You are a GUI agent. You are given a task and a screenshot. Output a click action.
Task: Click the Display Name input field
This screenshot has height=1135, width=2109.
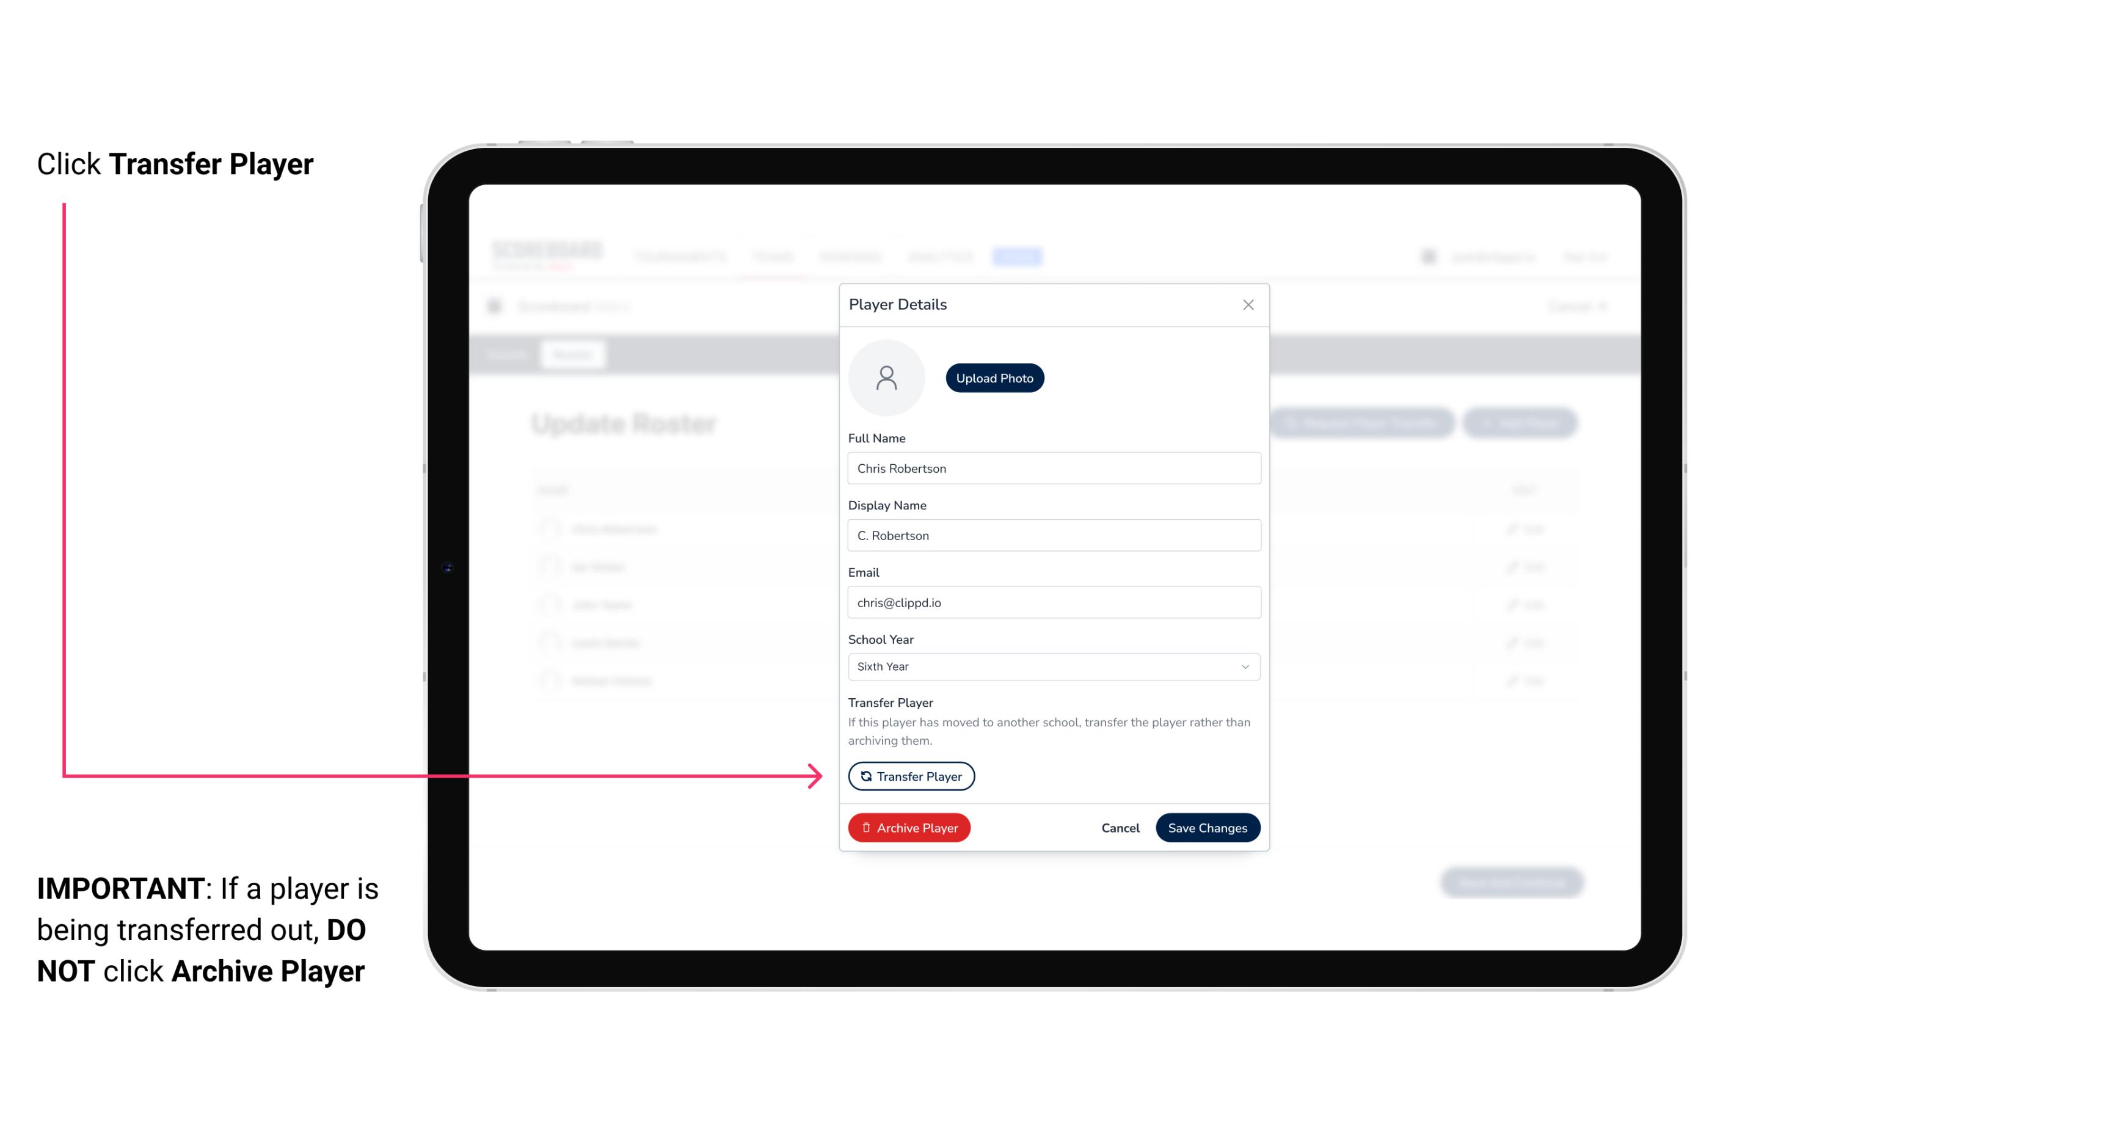(1052, 535)
